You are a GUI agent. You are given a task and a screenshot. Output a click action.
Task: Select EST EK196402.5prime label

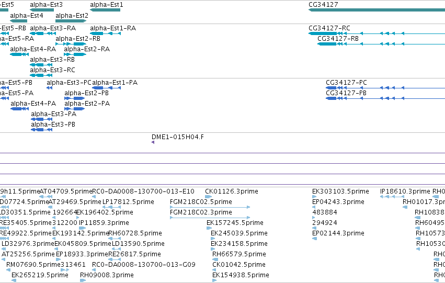pos(105,212)
